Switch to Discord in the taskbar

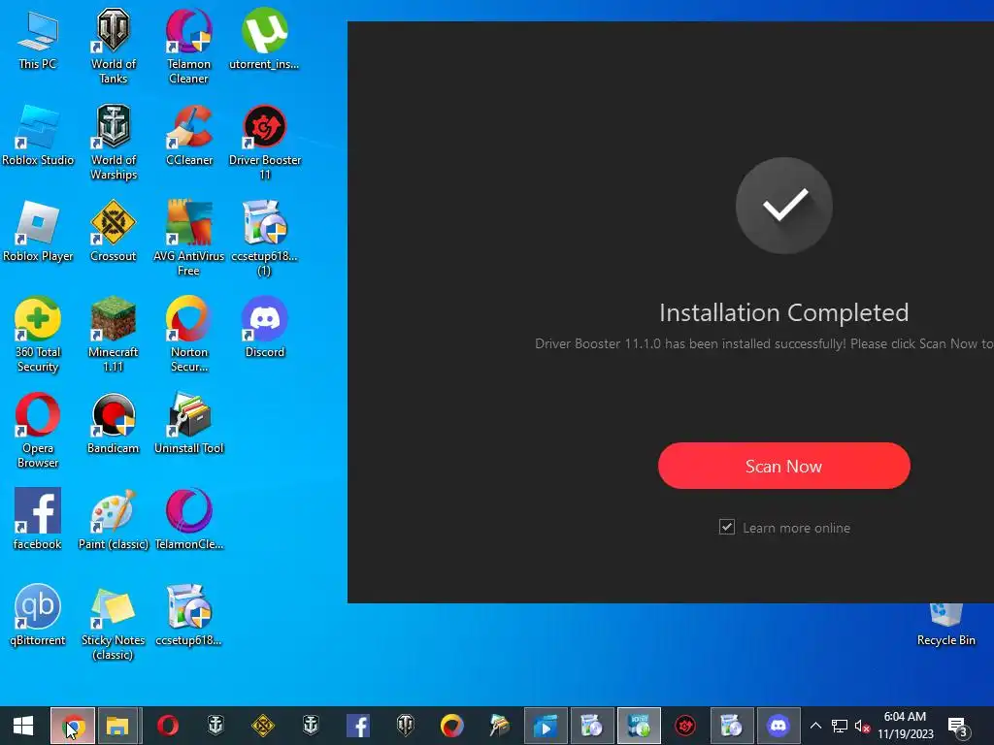click(x=778, y=726)
